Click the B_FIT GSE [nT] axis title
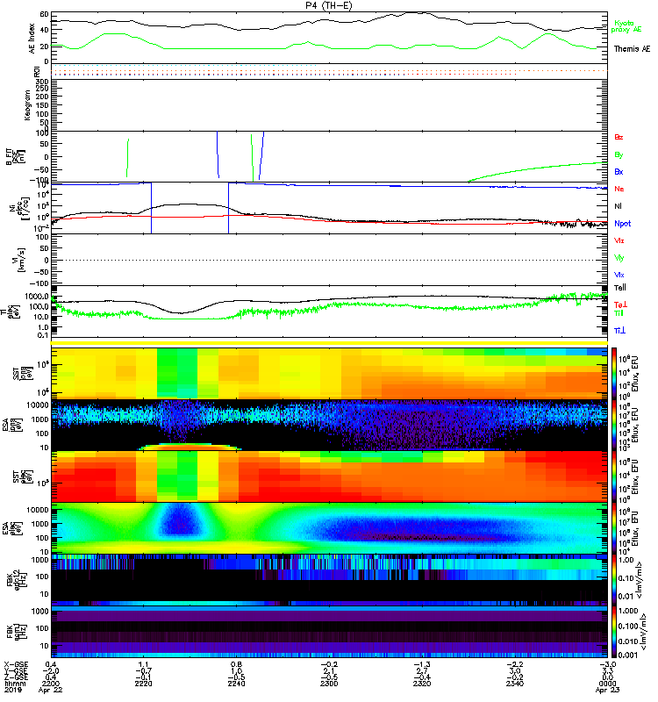This screenshot has height=702, width=658. pyautogui.click(x=15, y=157)
